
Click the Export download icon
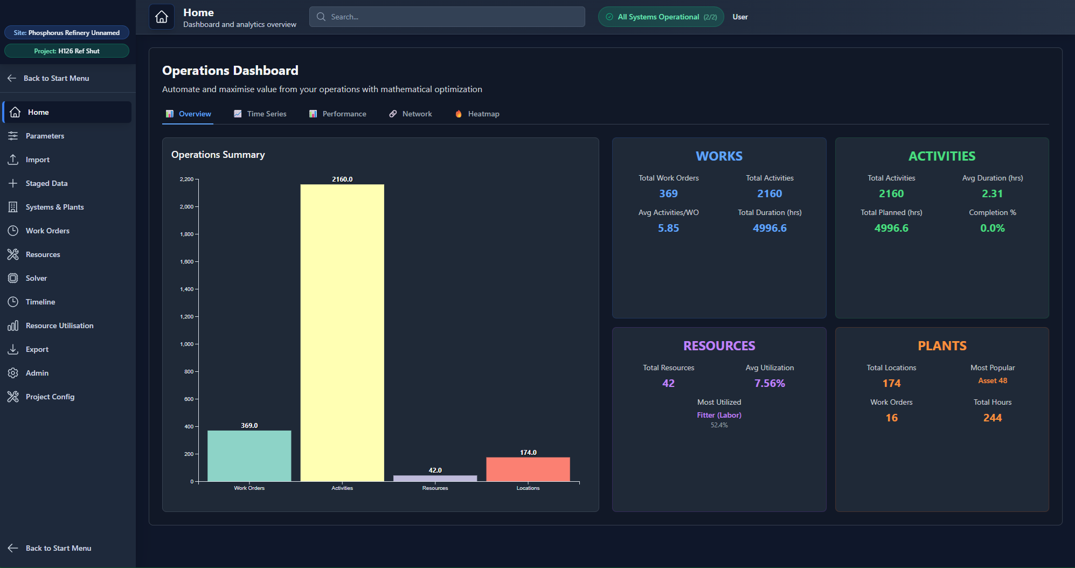13,349
